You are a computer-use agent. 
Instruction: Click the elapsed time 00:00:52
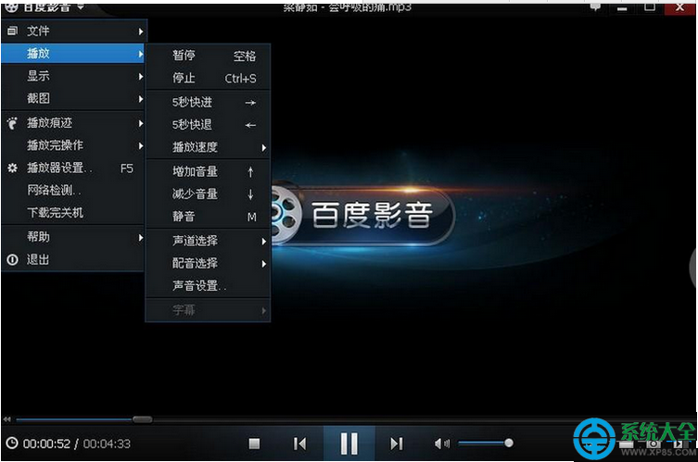coord(46,443)
